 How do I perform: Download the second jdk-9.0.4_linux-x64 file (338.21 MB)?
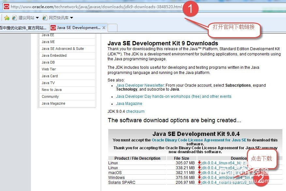(x=224, y=168)
